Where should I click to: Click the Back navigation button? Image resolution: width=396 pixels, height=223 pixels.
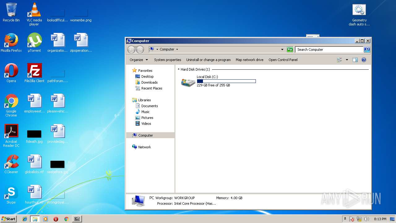[131, 50]
